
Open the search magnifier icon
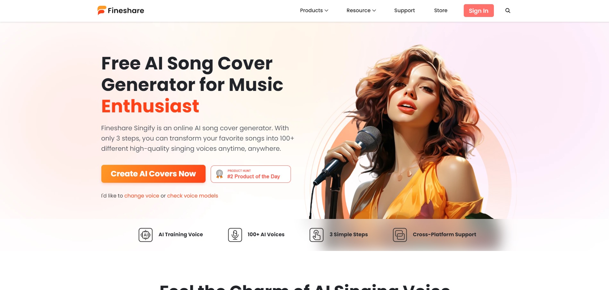508,11
